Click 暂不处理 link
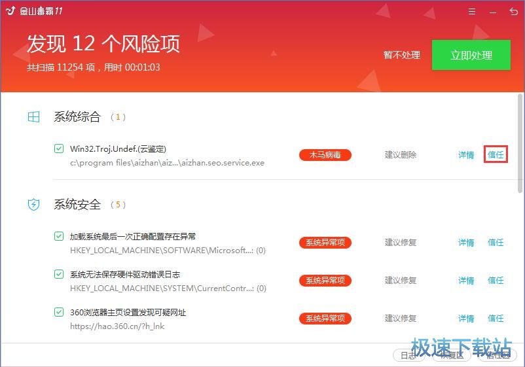This screenshot has width=525, height=367. [x=401, y=55]
